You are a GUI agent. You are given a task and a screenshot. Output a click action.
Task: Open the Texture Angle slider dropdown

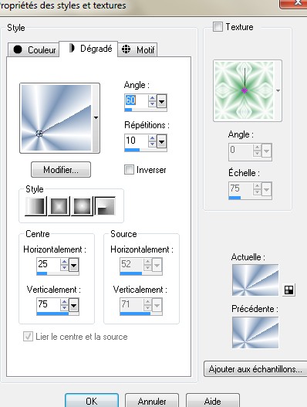pyautogui.click(x=267, y=151)
